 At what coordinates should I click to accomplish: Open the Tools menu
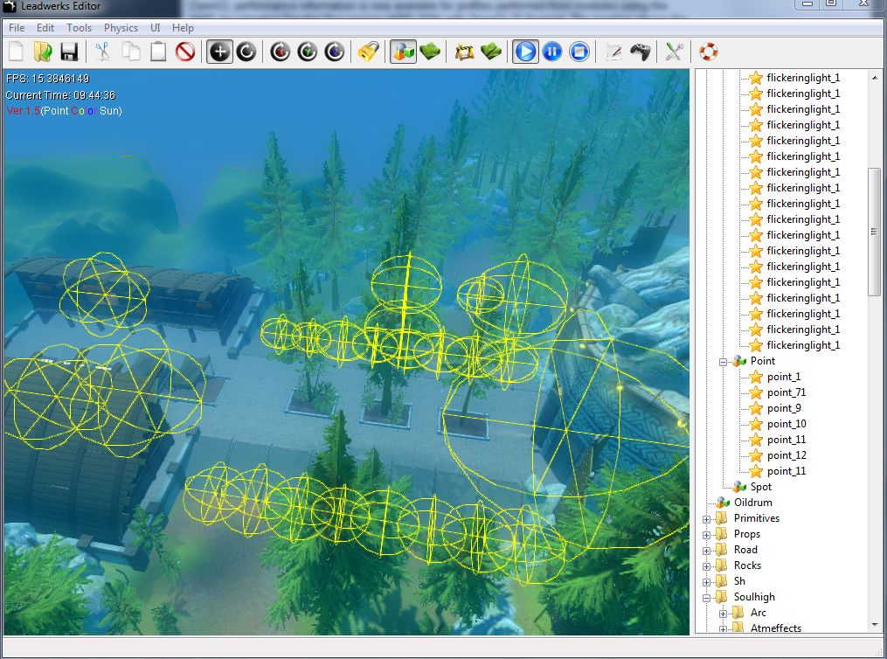(79, 28)
